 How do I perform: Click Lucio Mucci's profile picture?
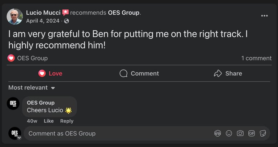[x=15, y=17]
